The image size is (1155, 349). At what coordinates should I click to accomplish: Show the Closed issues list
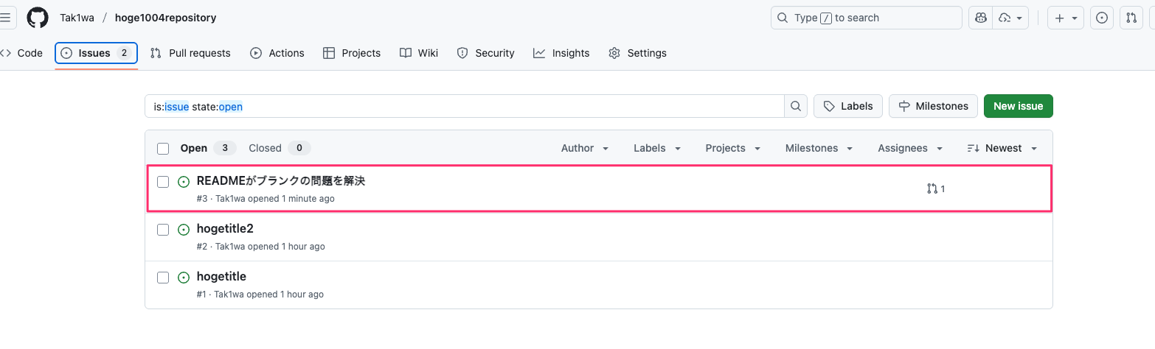(266, 148)
